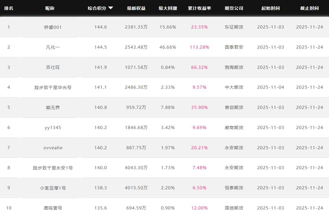Click the 小笨亚厚1号 nickname

click(53, 188)
